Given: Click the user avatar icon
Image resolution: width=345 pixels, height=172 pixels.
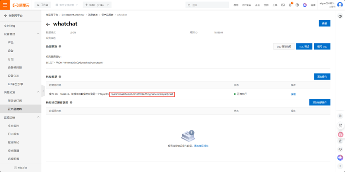Looking at the screenshot, I should coord(340,5).
